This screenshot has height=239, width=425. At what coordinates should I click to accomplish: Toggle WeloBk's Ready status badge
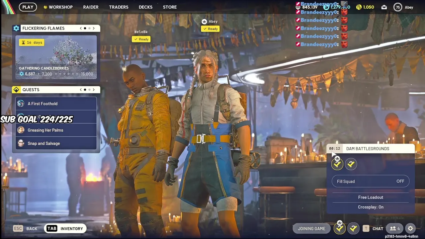click(141, 39)
